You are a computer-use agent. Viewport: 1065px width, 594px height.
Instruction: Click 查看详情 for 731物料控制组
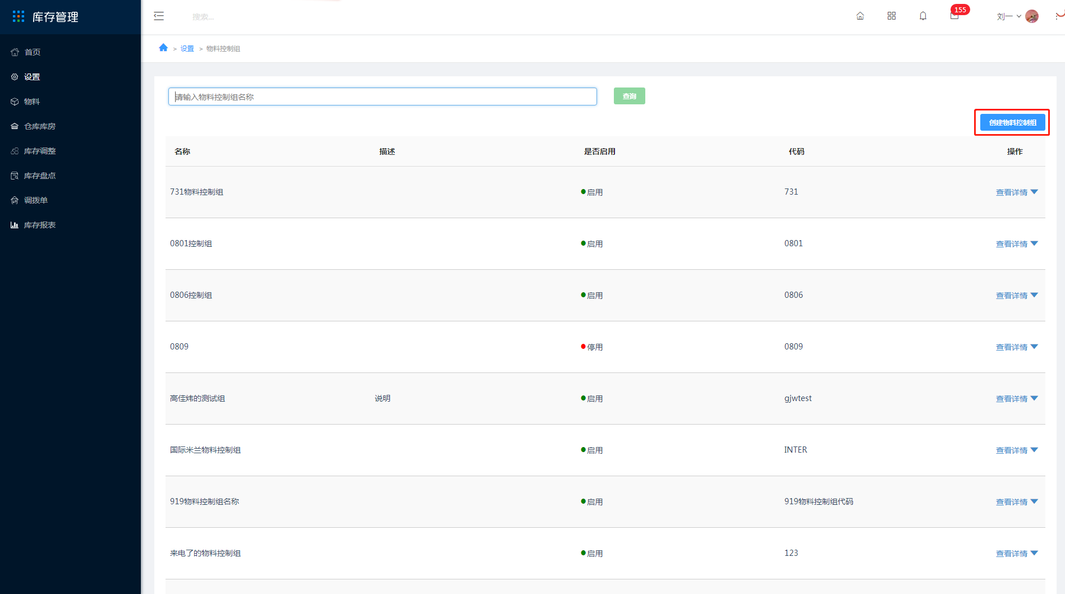[1011, 192]
